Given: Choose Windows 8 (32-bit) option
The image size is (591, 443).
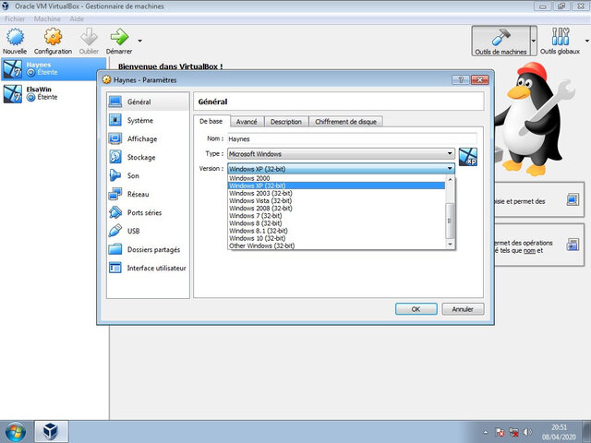Looking at the screenshot, I should 336,223.
